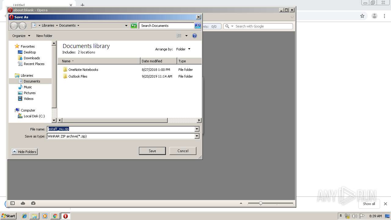The width and height of the screenshot is (391, 220).
Task: Open the Save as type combo box
Action: pyautogui.click(x=123, y=136)
